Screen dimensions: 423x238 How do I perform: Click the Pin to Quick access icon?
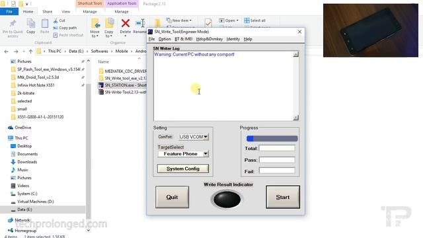(13, 24)
